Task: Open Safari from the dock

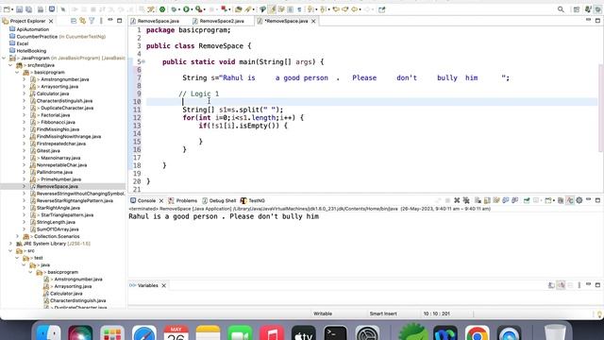Action: 144,333
